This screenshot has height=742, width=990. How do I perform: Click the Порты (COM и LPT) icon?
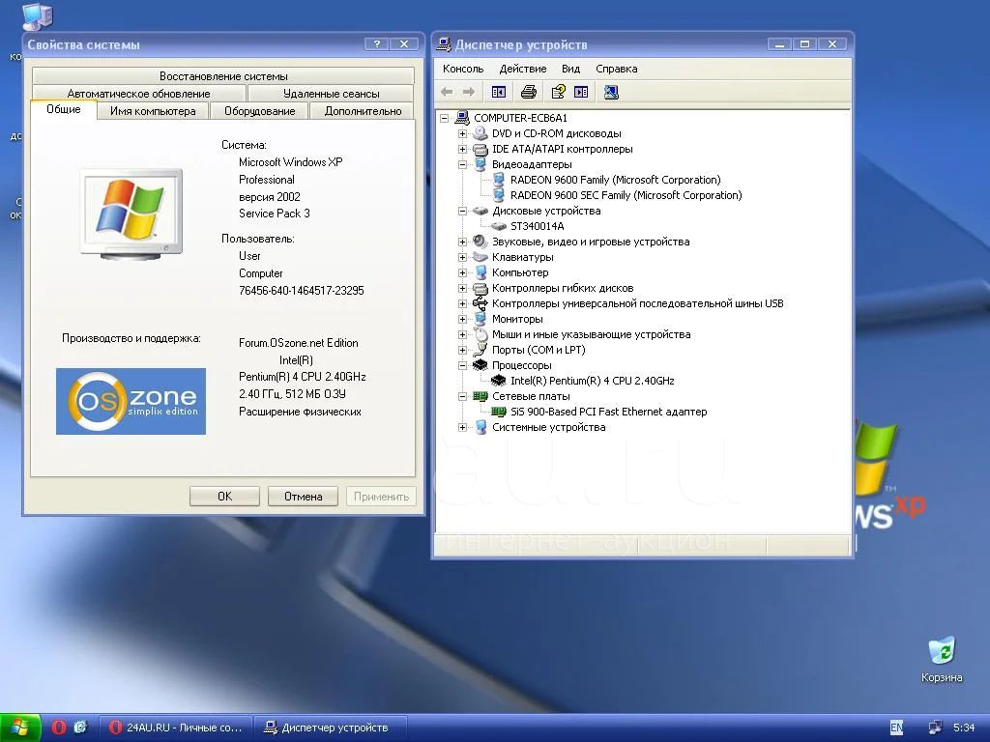(480, 350)
